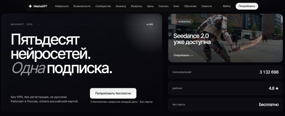
Task: Click the MASHAGPT · 2026 caption
Action: (x=22, y=24)
